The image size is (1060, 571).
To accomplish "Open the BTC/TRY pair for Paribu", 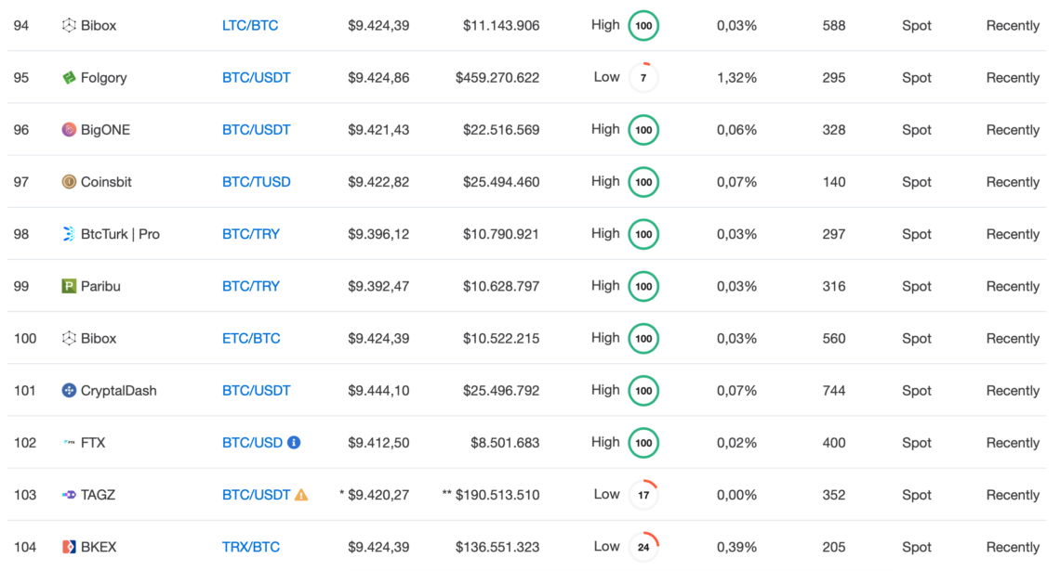I will click(250, 286).
